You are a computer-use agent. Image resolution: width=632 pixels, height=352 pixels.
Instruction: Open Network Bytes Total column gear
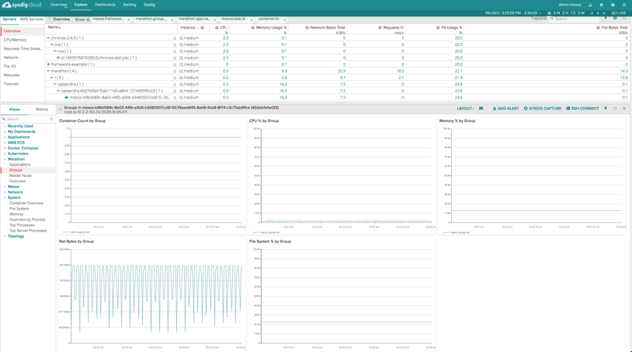pos(307,28)
